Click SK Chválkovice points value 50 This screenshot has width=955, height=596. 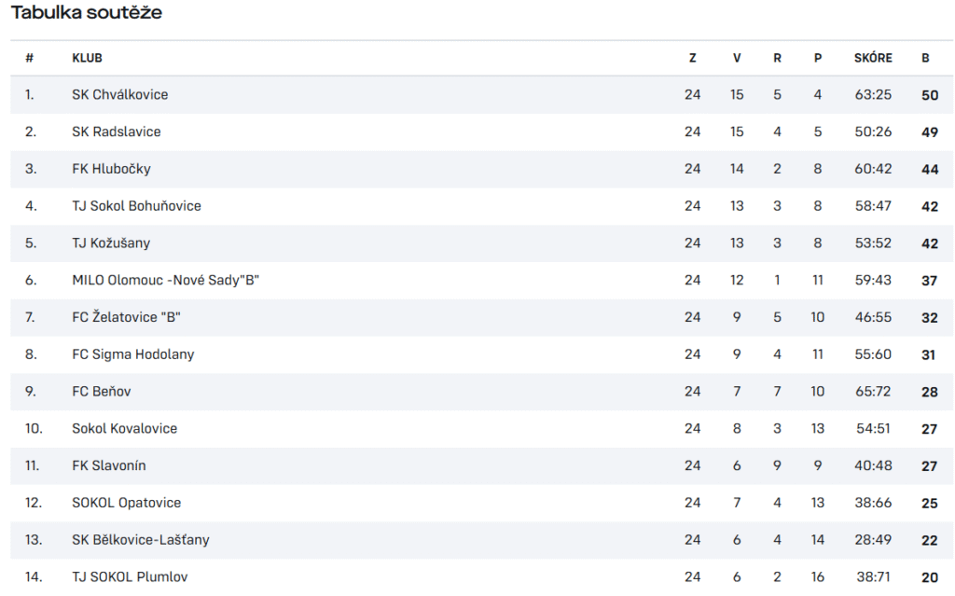click(x=930, y=95)
